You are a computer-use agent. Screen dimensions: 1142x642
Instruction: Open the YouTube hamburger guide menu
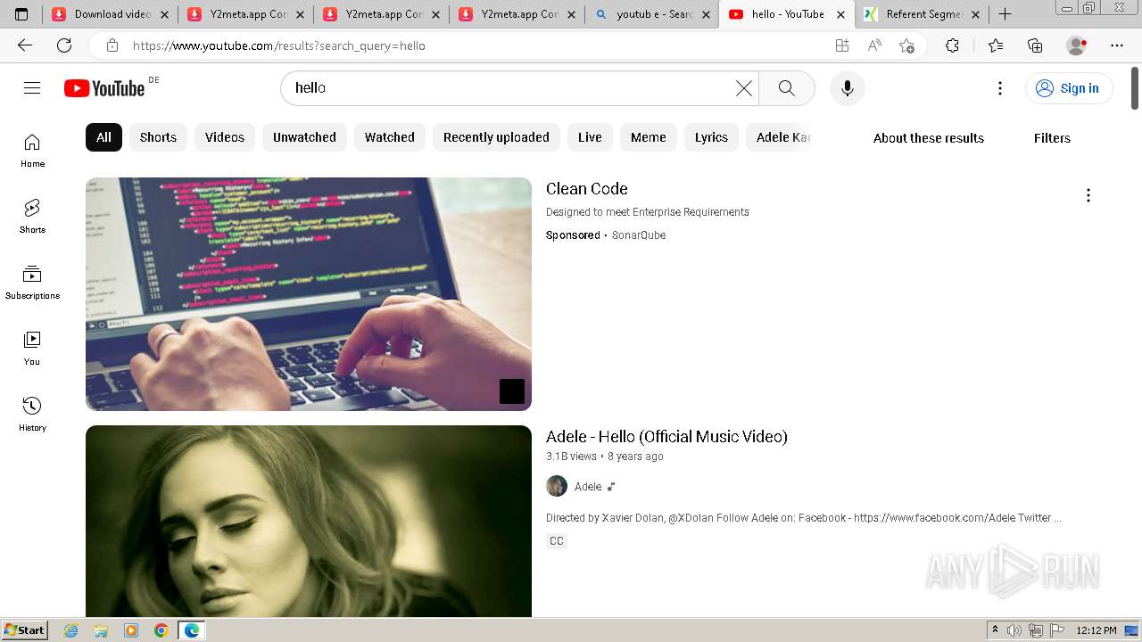(32, 87)
